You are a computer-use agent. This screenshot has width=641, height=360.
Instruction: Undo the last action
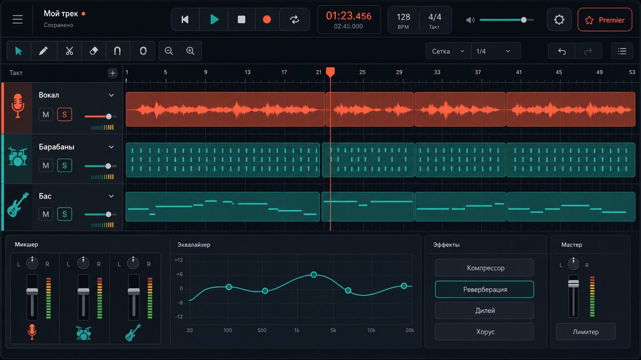click(x=562, y=51)
